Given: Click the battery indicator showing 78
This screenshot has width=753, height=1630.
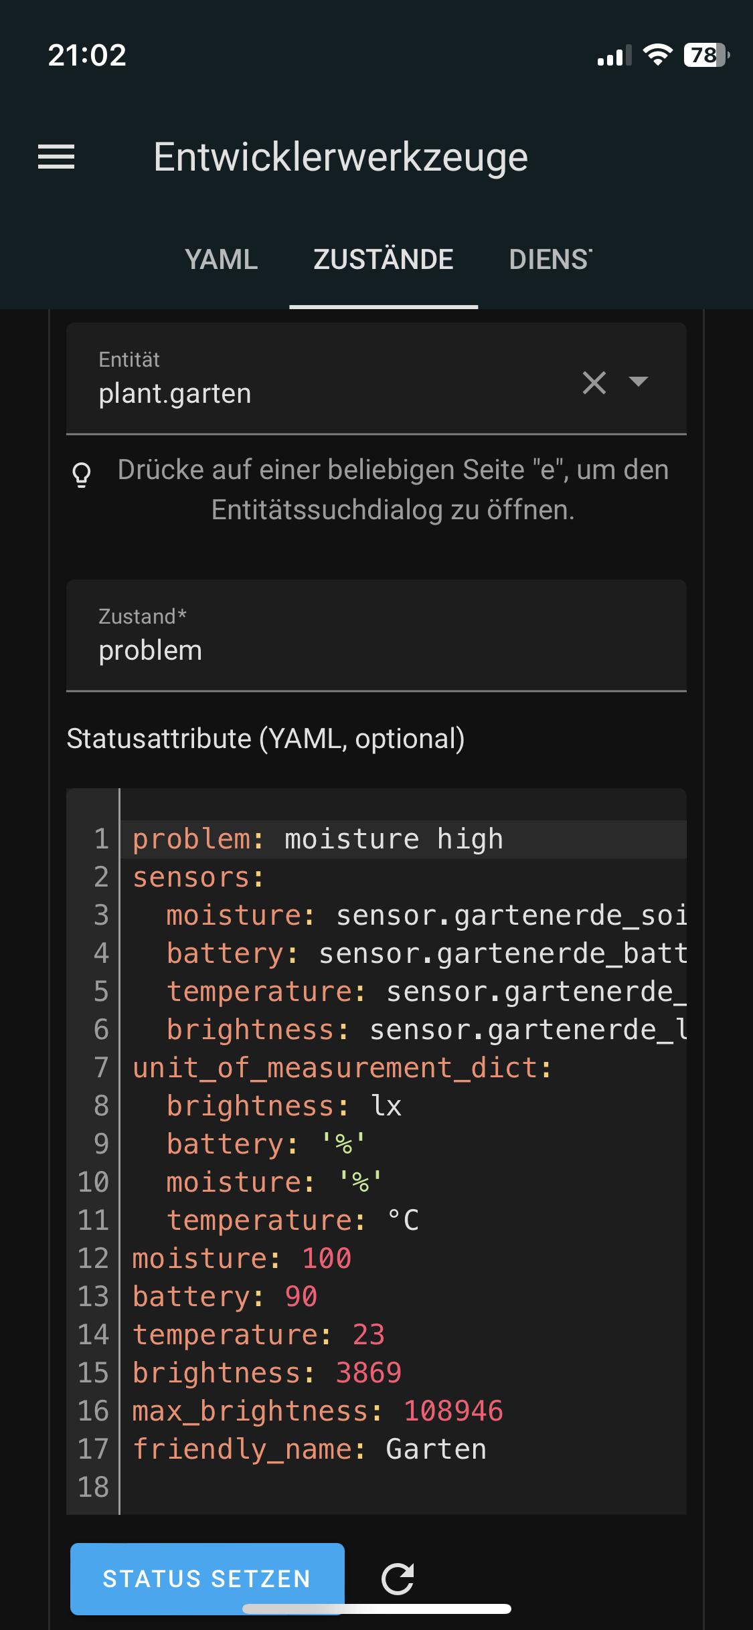Looking at the screenshot, I should point(705,56).
